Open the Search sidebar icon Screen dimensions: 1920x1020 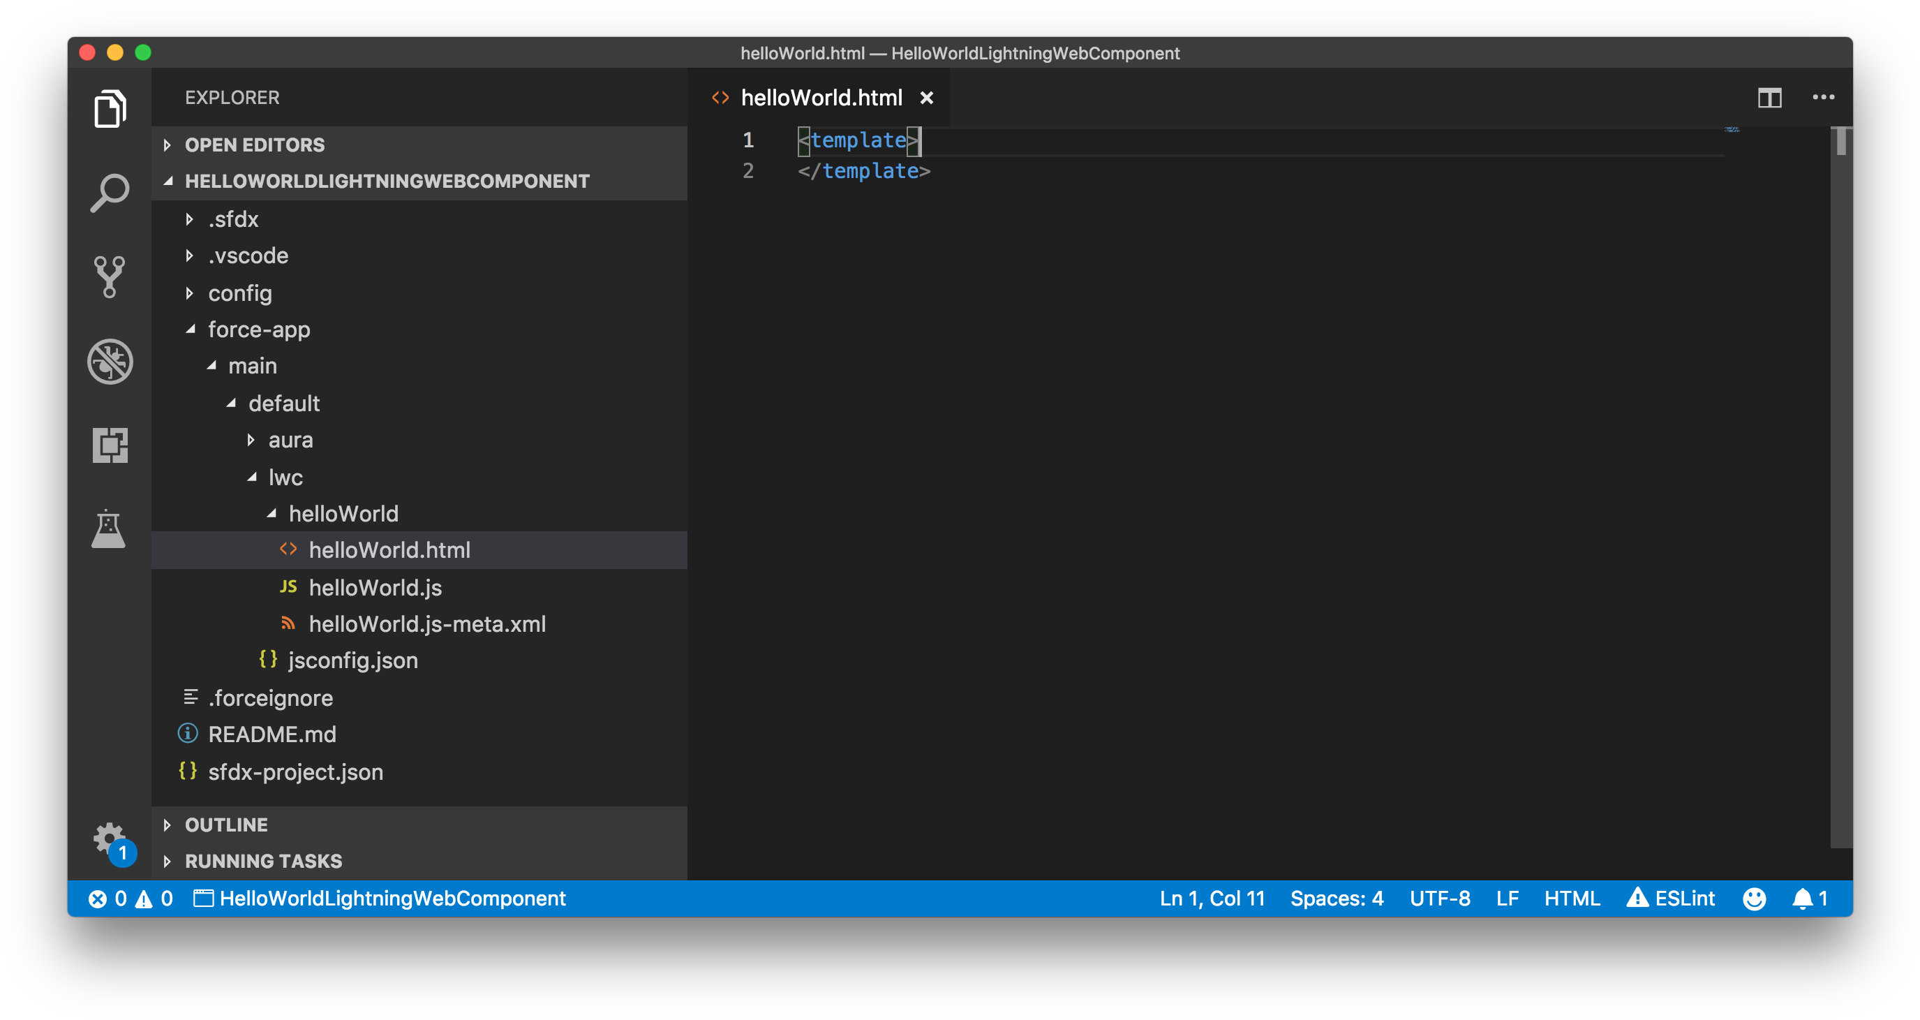coord(110,193)
